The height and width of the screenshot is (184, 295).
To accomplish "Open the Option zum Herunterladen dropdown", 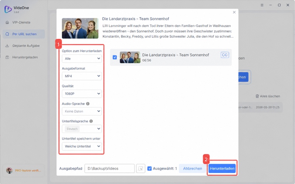I will 82,59.
